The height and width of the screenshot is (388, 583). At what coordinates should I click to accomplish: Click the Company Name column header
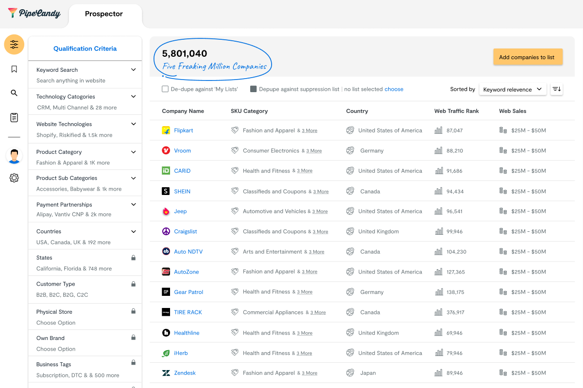183,111
